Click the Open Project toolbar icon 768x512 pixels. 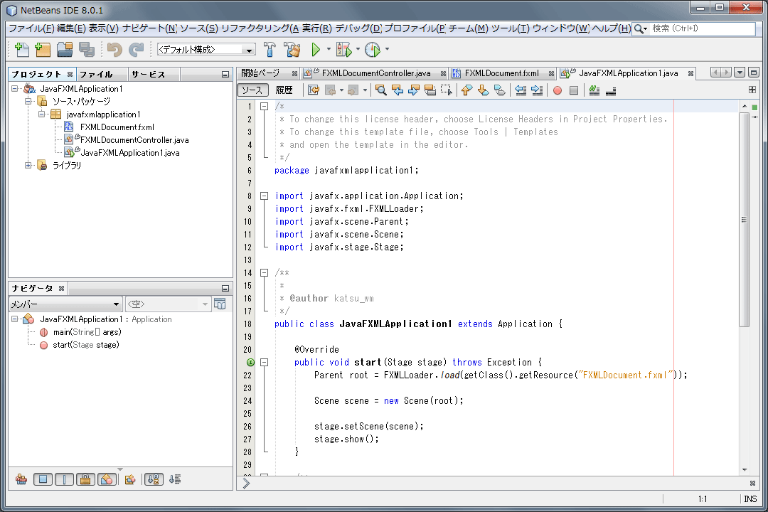(x=65, y=50)
